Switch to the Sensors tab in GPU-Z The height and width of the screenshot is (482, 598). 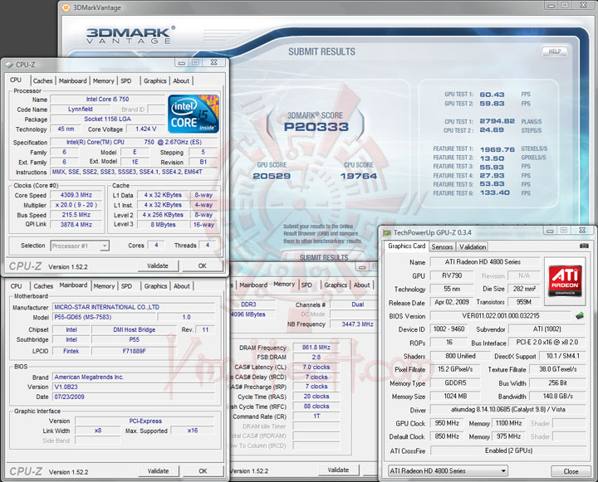pos(442,246)
